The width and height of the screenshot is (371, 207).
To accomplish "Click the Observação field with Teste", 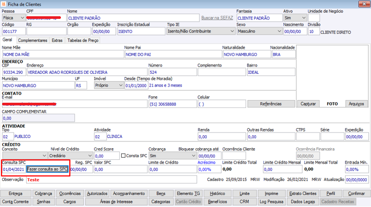I will point(111,180).
